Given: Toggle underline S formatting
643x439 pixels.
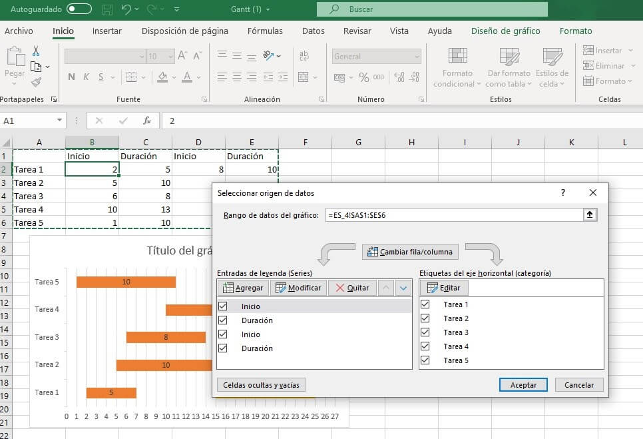Looking at the screenshot, I should coord(101,77).
